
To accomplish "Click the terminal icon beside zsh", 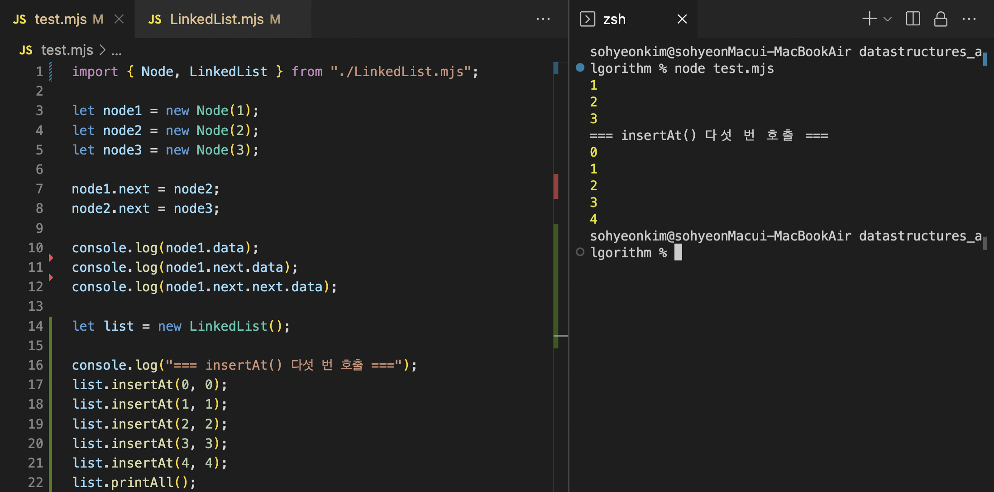I will (588, 19).
